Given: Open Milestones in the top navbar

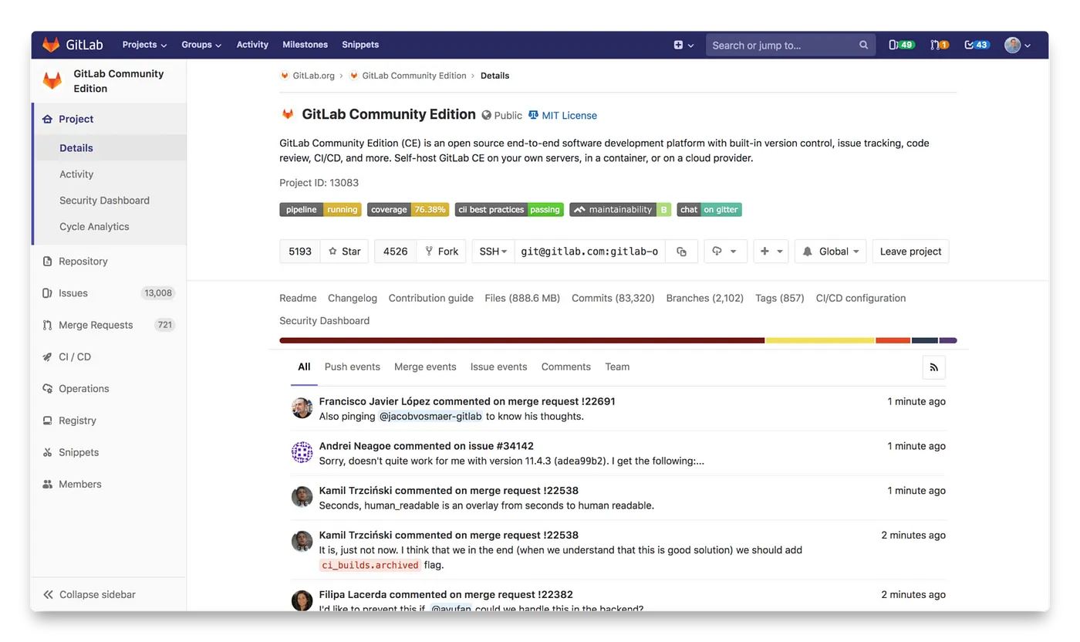Looking at the screenshot, I should click(x=305, y=45).
